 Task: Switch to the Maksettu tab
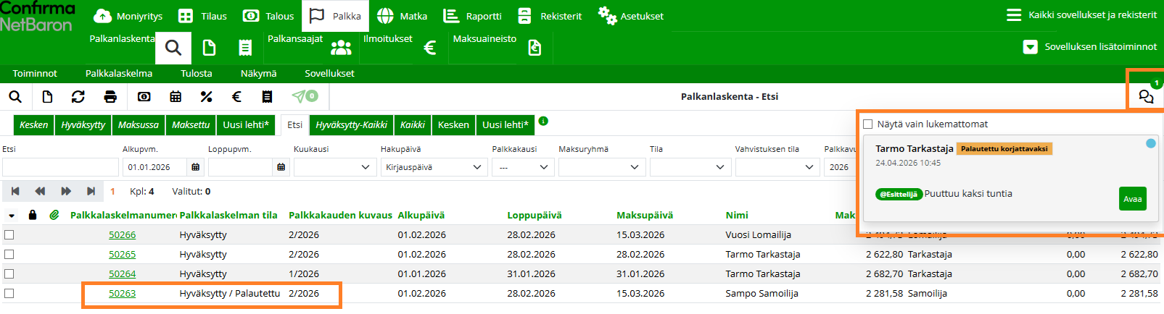point(191,124)
